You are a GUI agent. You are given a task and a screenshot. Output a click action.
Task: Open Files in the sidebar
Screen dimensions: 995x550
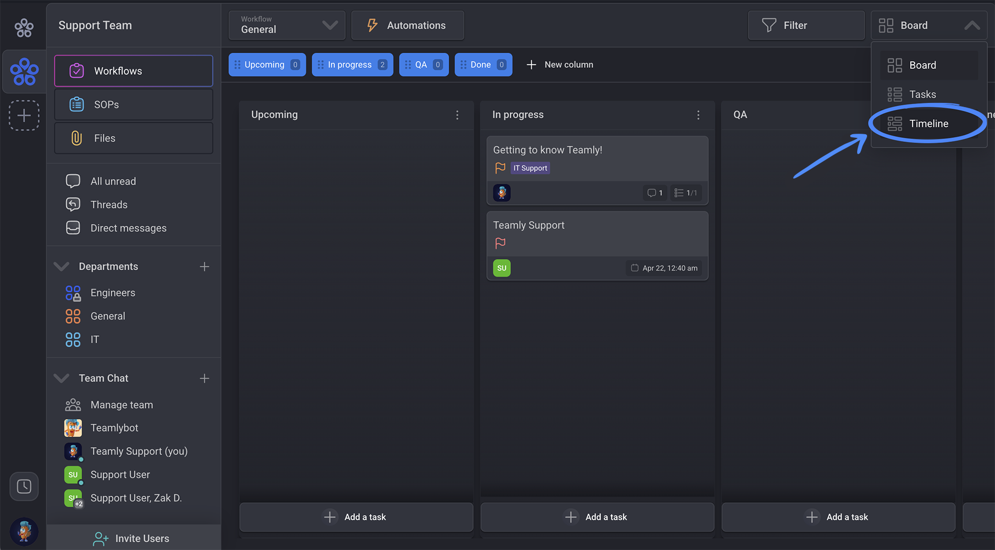tap(134, 138)
